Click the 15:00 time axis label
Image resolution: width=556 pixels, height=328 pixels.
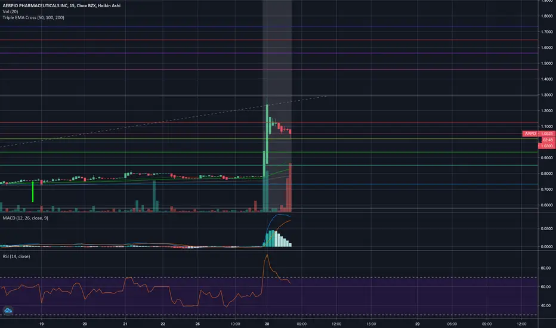[371, 324]
